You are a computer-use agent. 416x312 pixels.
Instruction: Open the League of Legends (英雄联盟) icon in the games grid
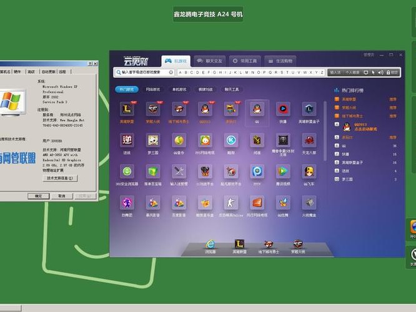[127, 109]
